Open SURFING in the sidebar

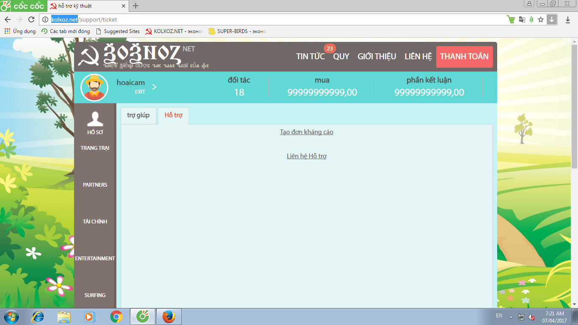tap(95, 295)
